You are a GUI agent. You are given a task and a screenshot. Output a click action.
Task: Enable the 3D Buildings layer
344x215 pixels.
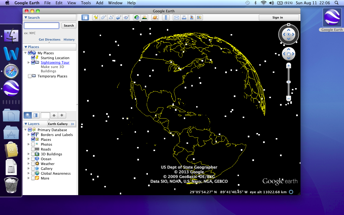click(33, 154)
